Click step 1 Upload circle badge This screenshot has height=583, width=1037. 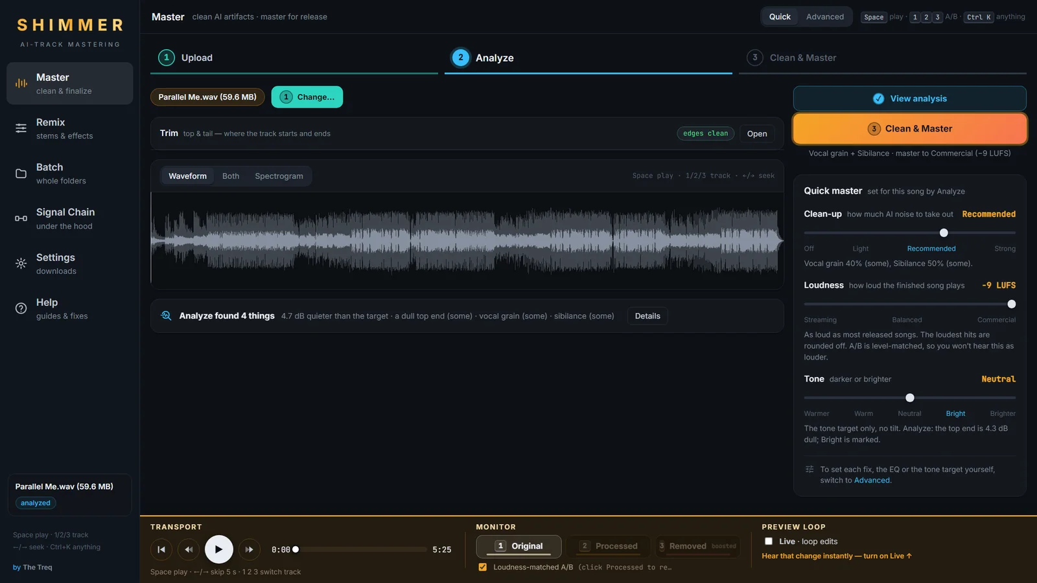(x=167, y=58)
